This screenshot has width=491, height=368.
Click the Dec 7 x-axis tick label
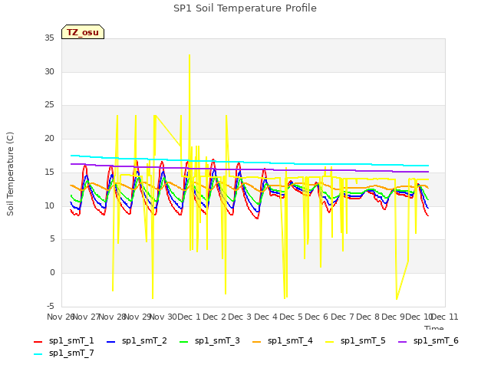pyautogui.click(x=342, y=317)
